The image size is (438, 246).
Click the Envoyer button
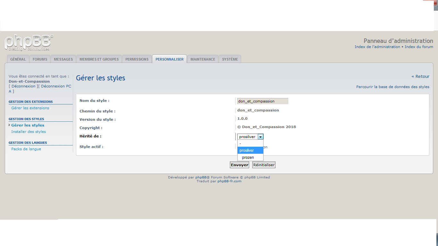(x=240, y=165)
